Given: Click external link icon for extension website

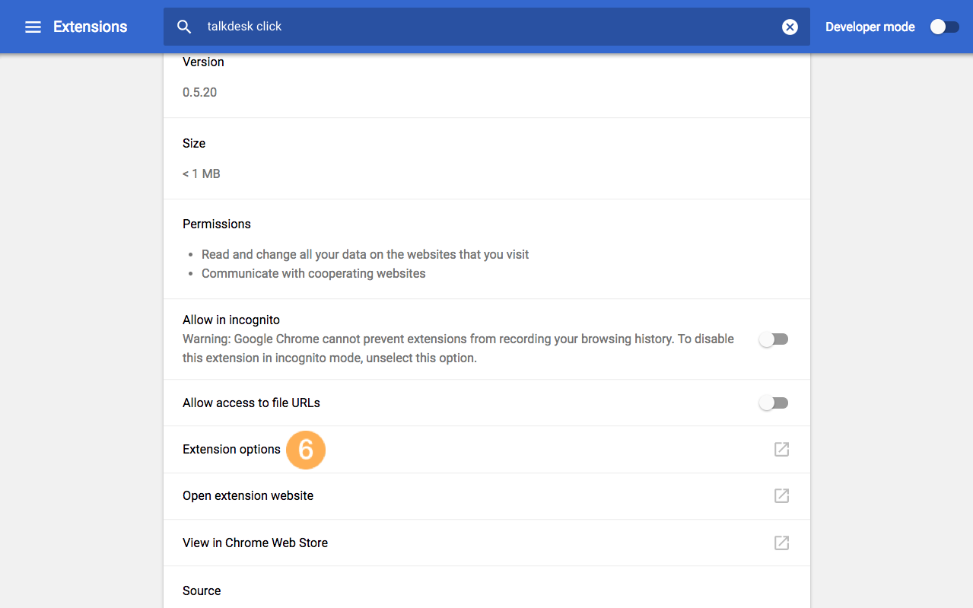Looking at the screenshot, I should coord(781,495).
